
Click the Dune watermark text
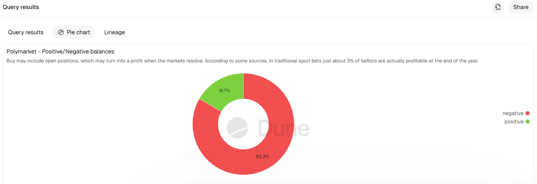[284, 128]
